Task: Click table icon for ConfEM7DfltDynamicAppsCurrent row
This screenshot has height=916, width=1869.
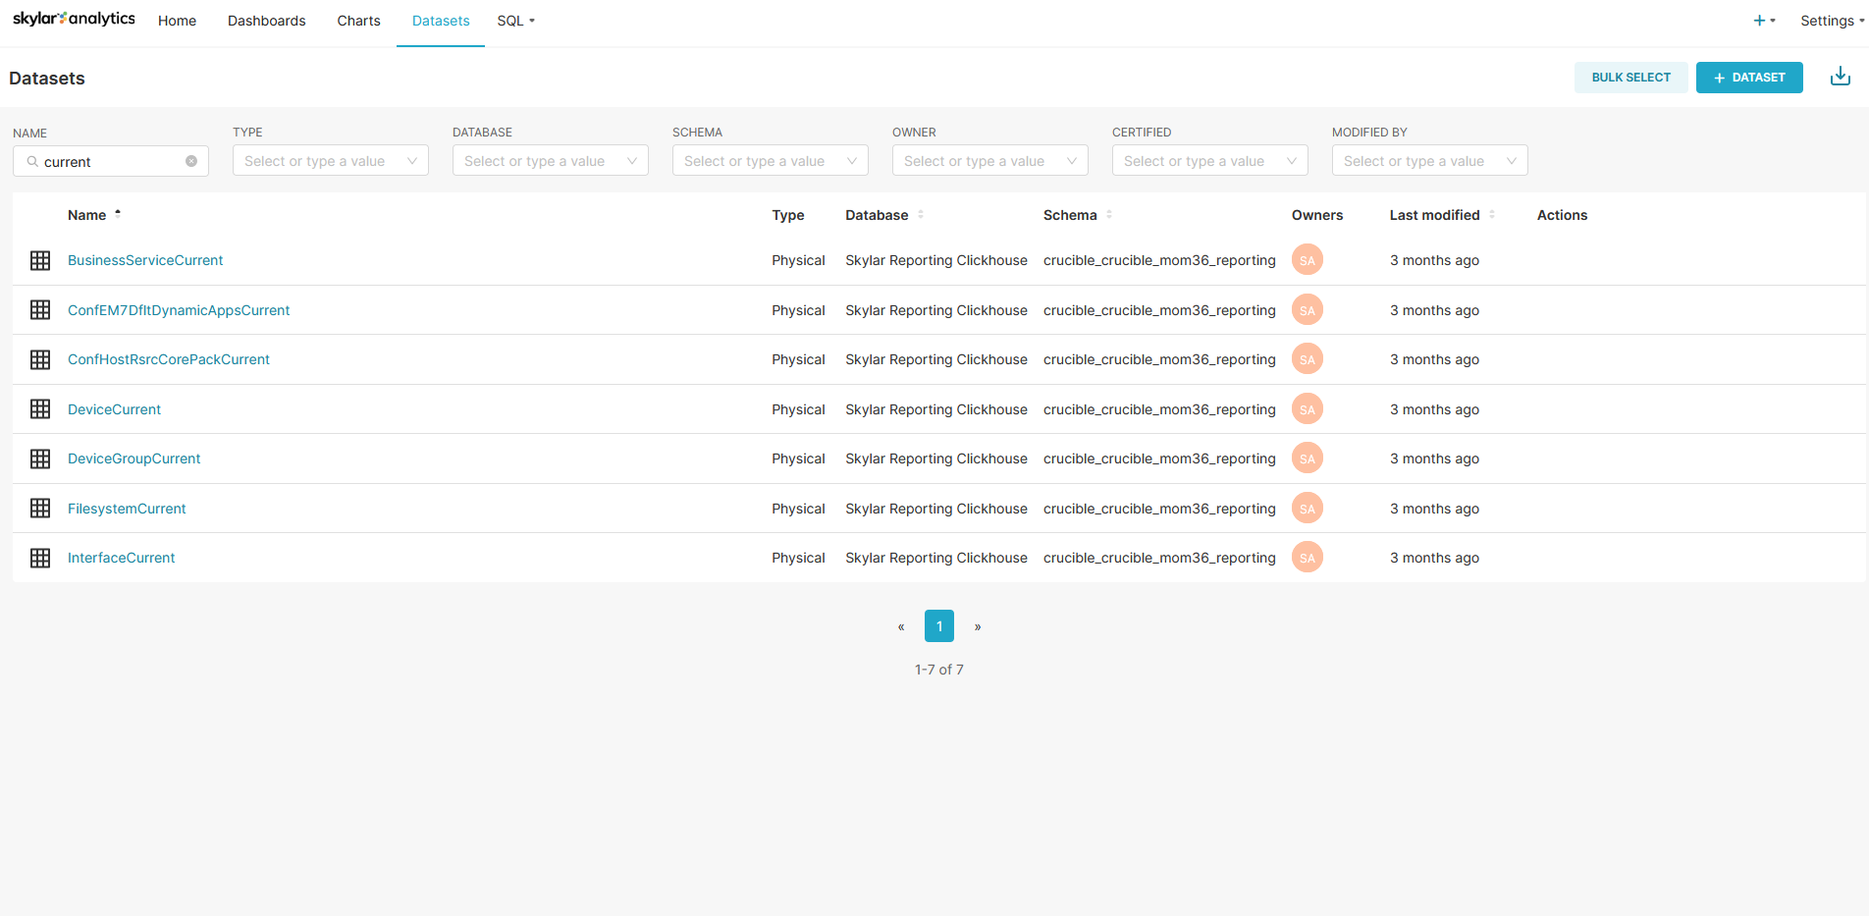Action: coord(40,310)
